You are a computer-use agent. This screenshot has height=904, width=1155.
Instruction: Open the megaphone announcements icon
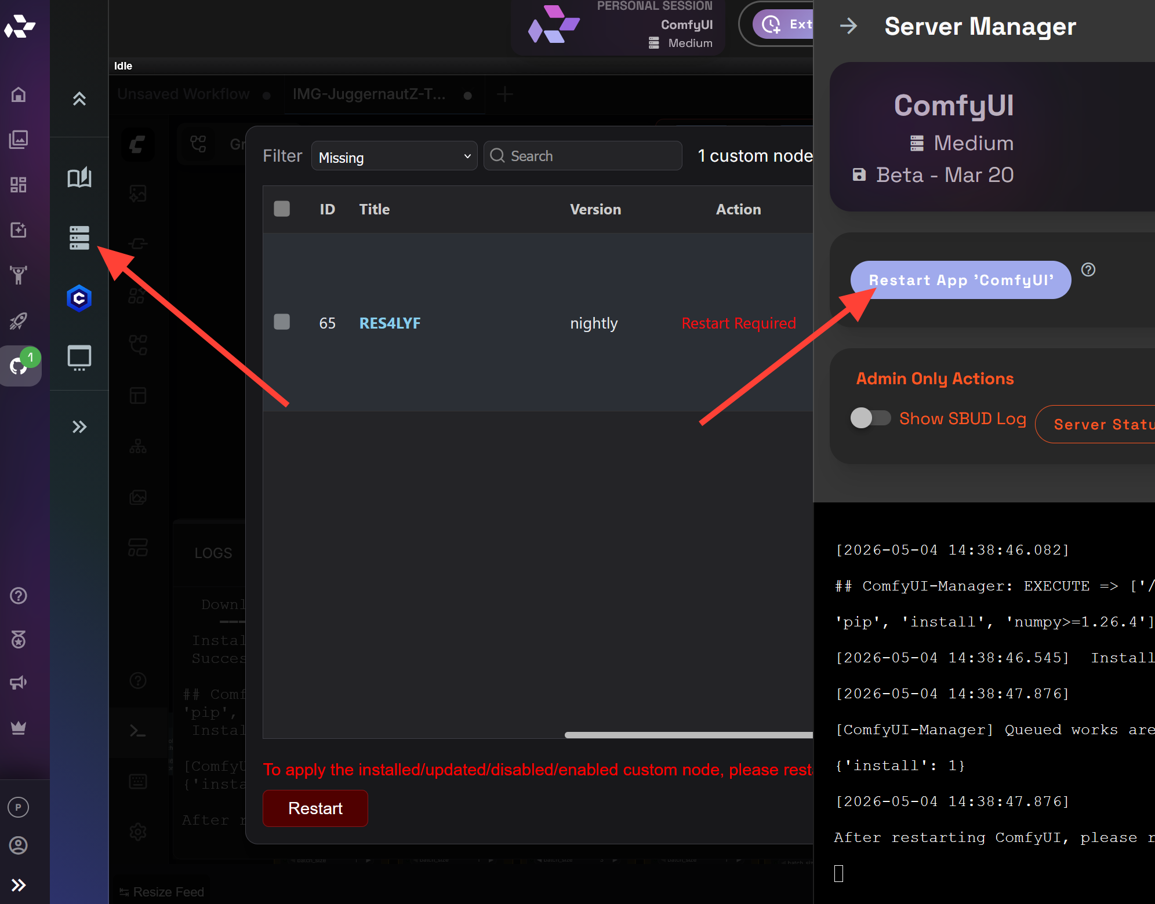tap(19, 683)
